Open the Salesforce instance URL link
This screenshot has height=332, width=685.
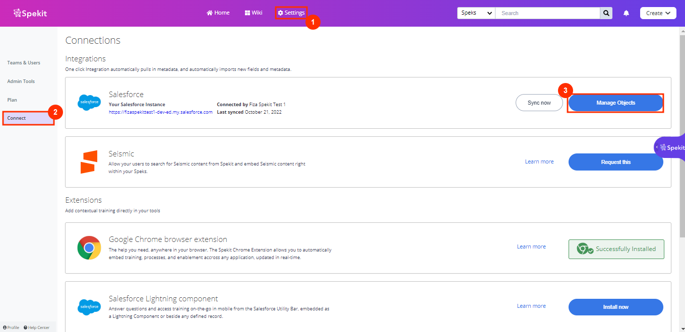(161, 112)
